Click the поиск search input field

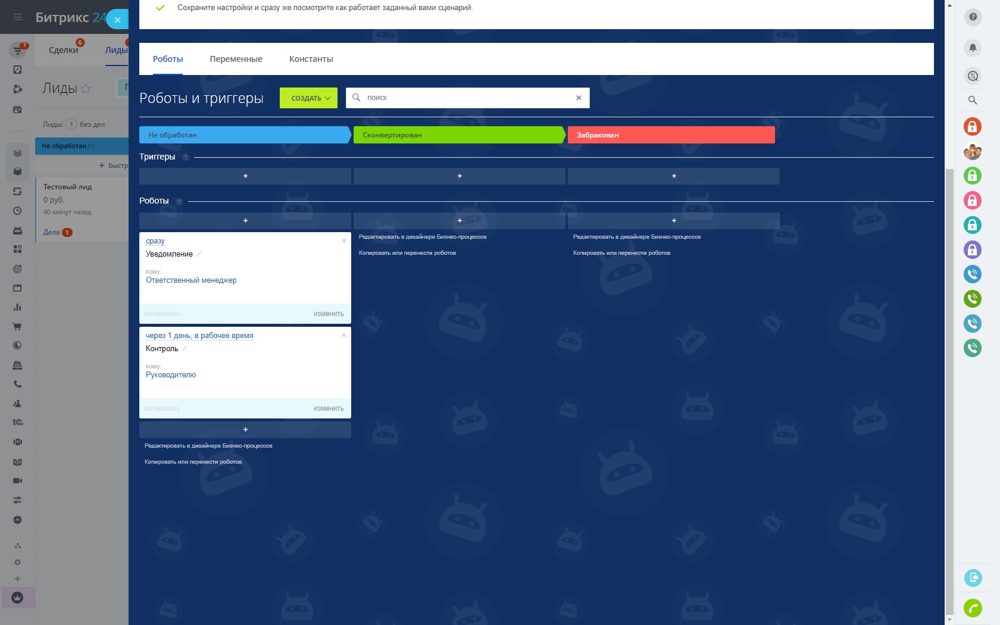[x=468, y=98]
